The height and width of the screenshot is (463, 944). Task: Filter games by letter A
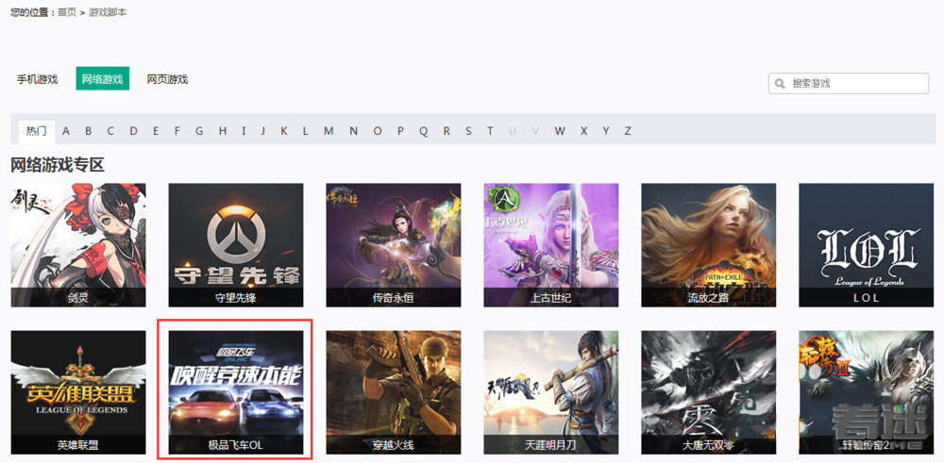coord(64,131)
